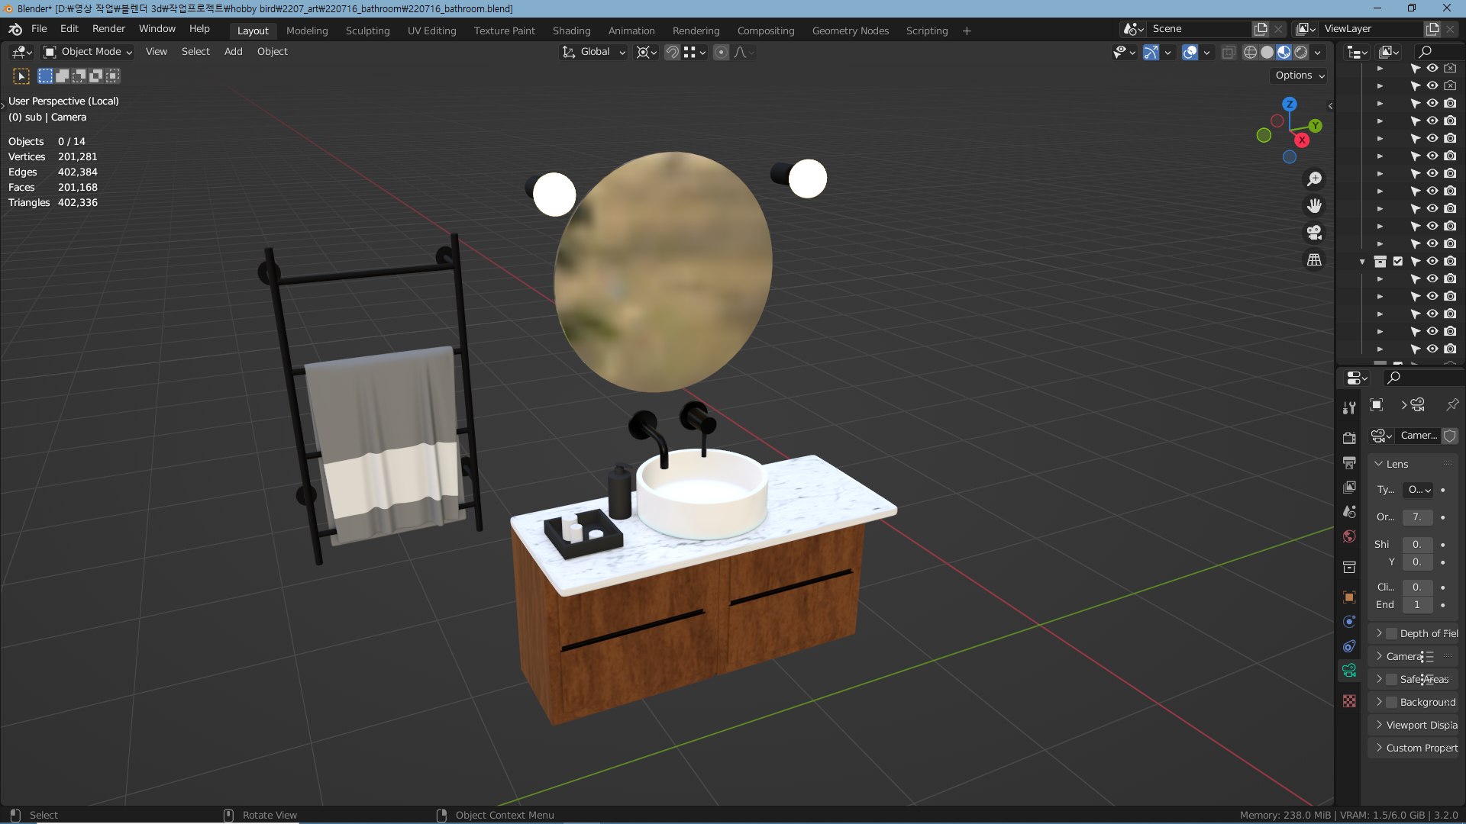The height and width of the screenshot is (824, 1466).
Task: Open the Object Mode dropdown
Action: [88, 52]
